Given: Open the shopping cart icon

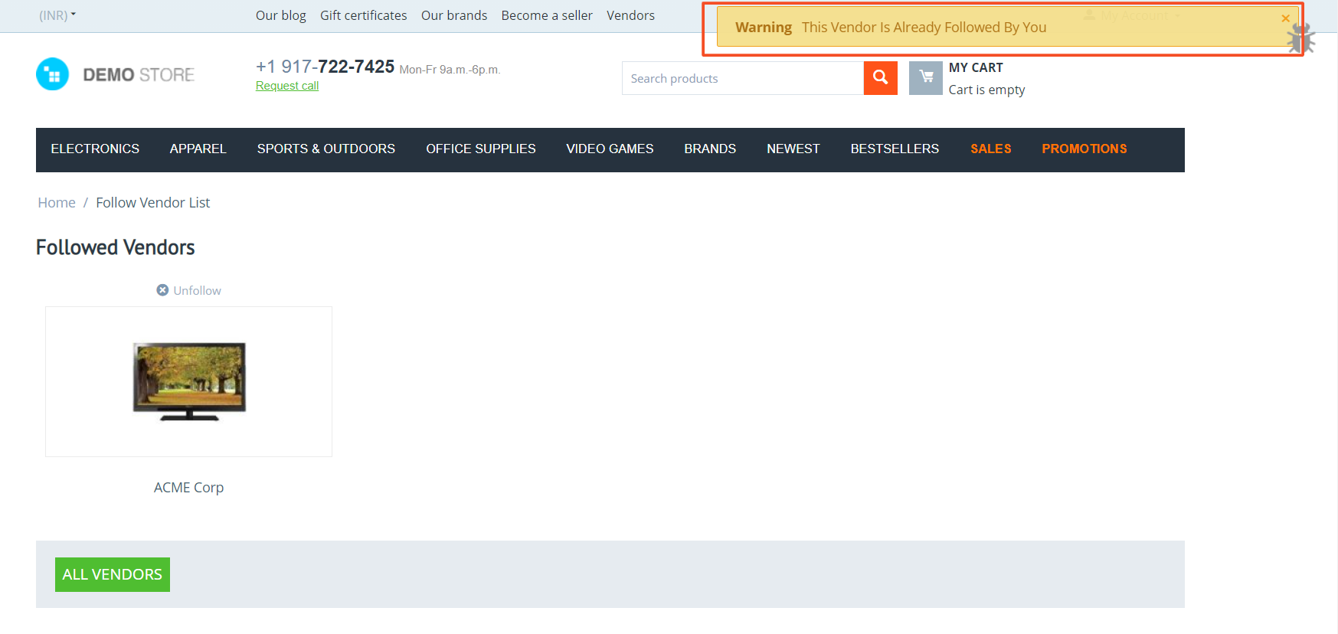Looking at the screenshot, I should pyautogui.click(x=926, y=78).
